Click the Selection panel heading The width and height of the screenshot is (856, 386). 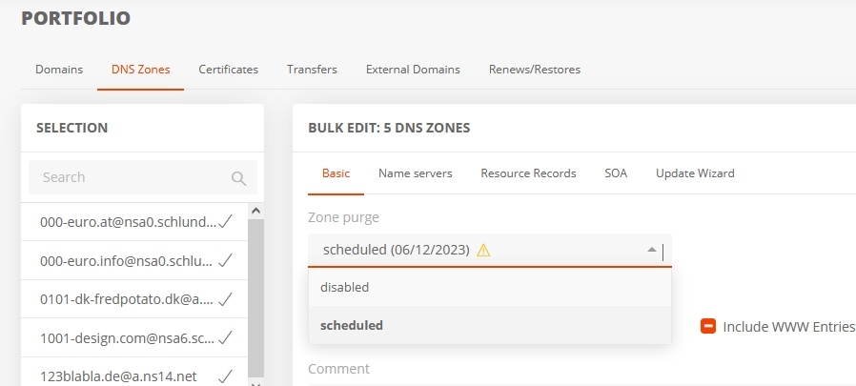(x=72, y=129)
